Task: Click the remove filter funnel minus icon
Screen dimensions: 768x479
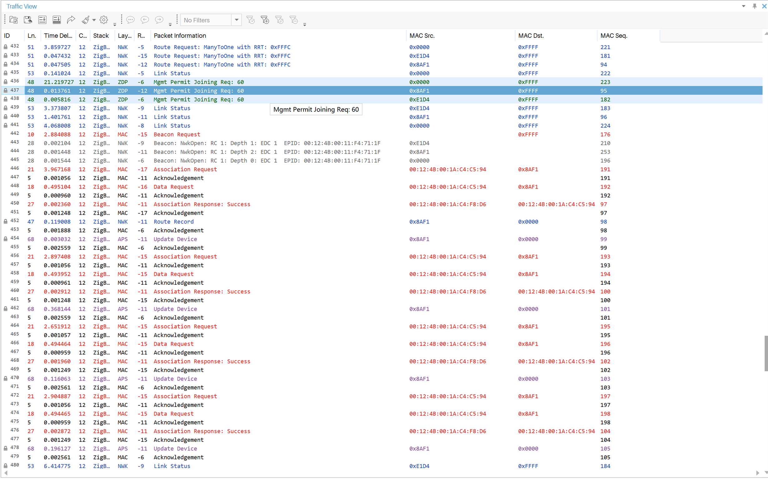Action: coord(293,20)
